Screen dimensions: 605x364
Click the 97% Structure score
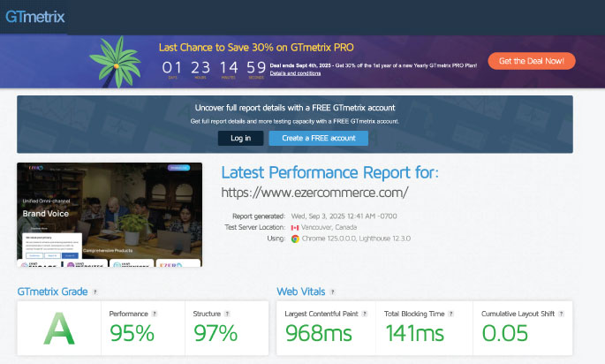[x=216, y=333]
